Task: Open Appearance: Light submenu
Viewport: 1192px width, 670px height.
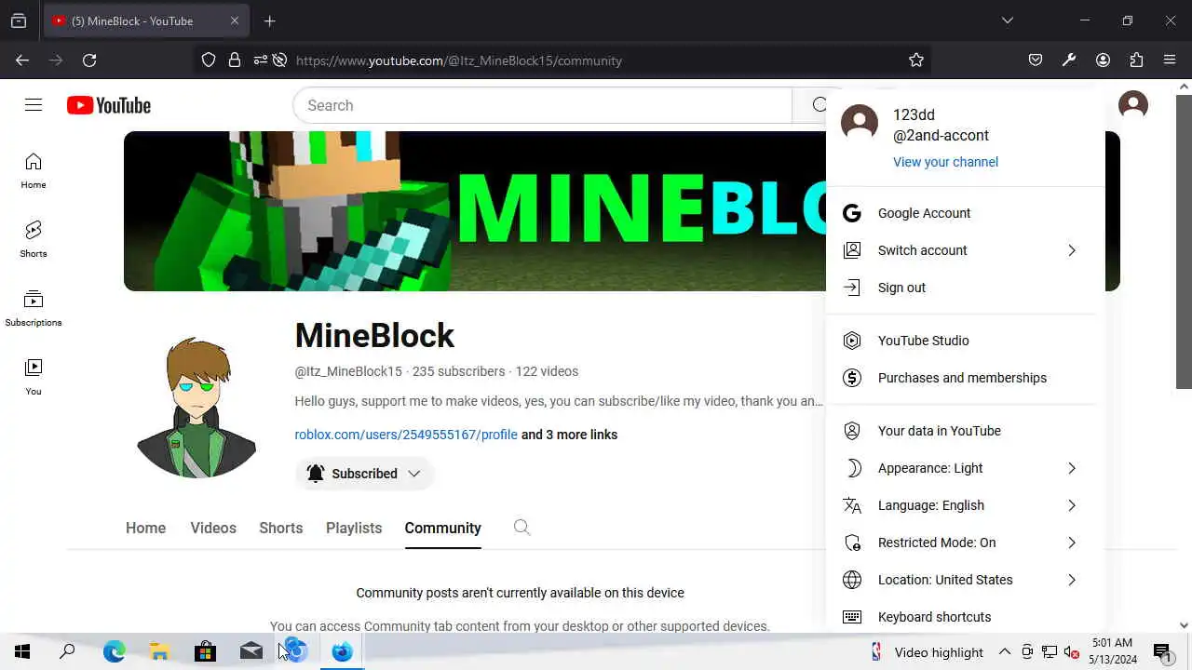Action: (x=960, y=468)
